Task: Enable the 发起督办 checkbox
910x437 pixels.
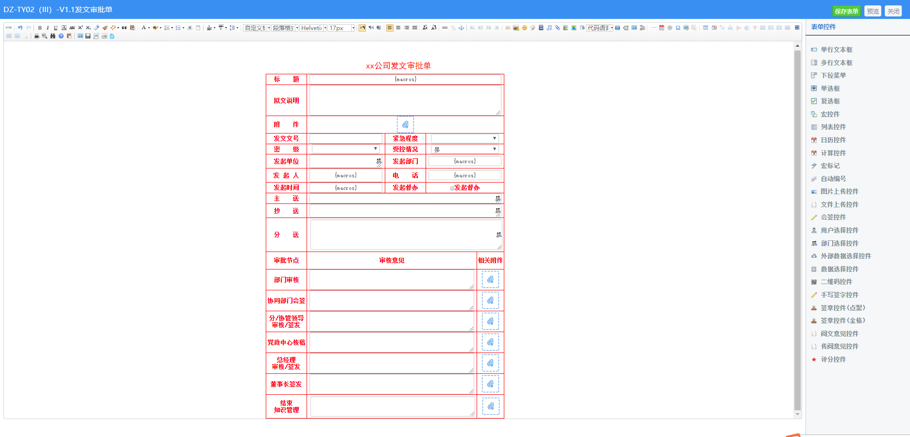Action: pyautogui.click(x=452, y=188)
